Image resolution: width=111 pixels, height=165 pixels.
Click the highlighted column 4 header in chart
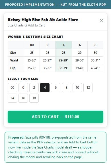(63, 45)
